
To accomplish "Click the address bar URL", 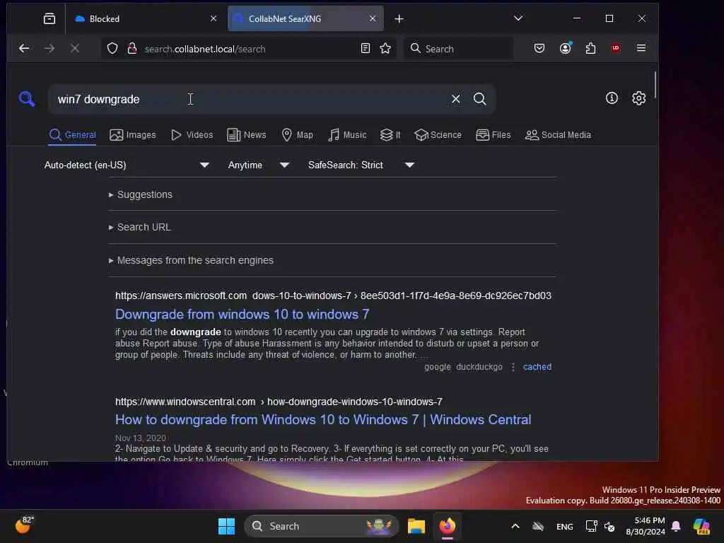I will click(204, 49).
